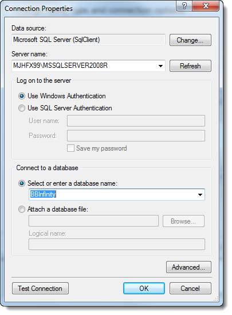Click the Logical name field
Screen dimensions: 232x315
pos(117,244)
